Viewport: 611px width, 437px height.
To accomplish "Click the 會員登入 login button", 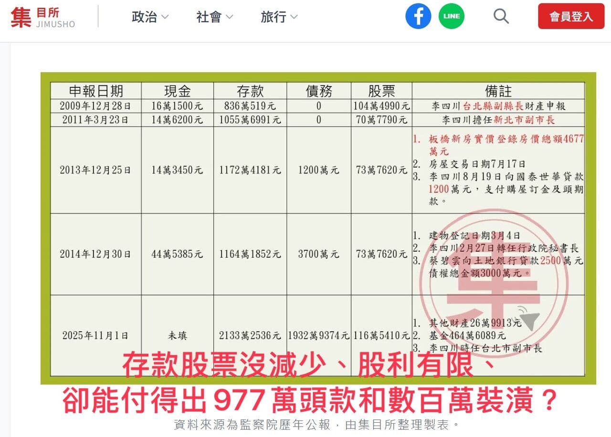I will tap(571, 16).
